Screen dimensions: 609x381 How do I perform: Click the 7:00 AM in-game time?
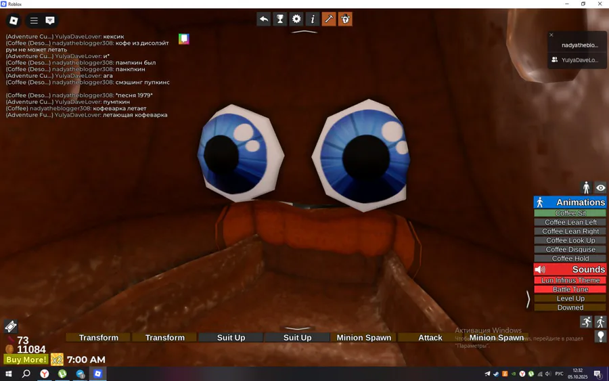(x=86, y=359)
